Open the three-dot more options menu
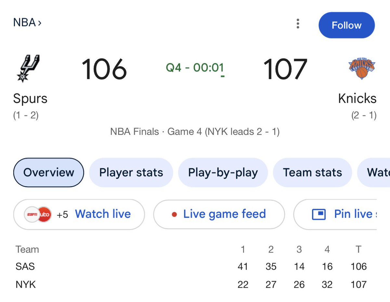Viewport: 390px width, 302px height. click(298, 24)
